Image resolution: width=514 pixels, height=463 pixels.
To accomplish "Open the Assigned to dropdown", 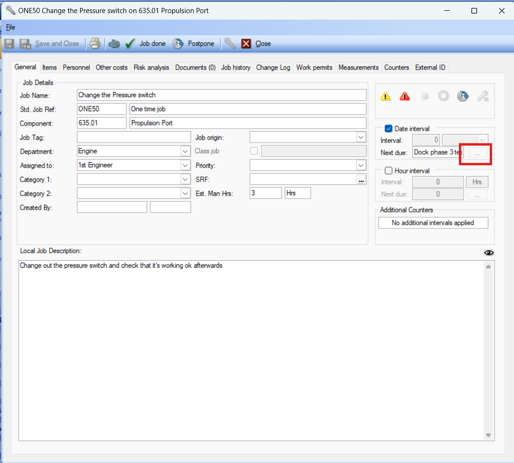I will point(185,165).
